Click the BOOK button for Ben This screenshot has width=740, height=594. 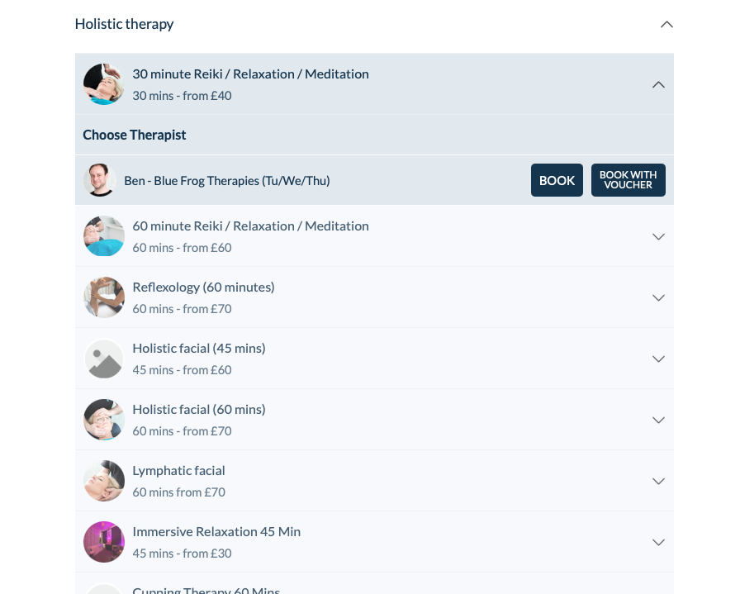click(557, 180)
